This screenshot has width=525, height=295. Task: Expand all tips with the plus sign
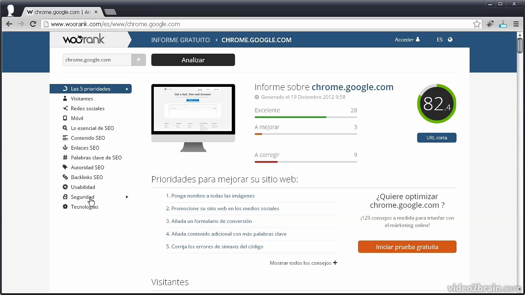(335, 263)
